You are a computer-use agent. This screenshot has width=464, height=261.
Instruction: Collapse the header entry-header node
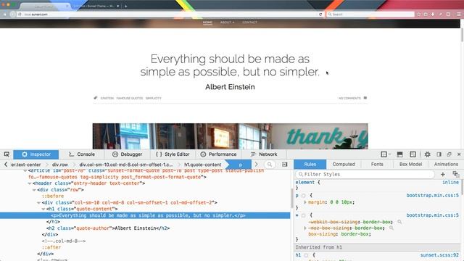tap(30, 183)
